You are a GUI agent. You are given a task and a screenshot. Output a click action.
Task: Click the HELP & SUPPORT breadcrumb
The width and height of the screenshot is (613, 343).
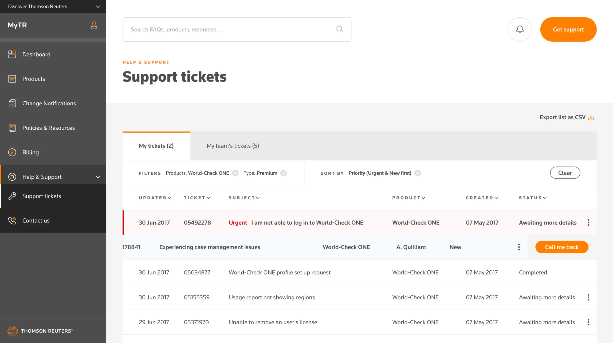tap(146, 62)
